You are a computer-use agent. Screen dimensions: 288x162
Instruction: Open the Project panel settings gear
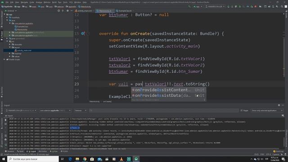[x=67, y=11]
